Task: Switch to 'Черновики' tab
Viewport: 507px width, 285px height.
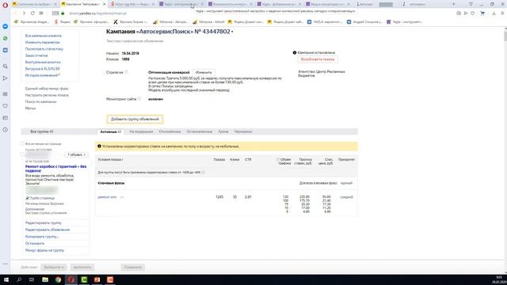Action: click(243, 131)
